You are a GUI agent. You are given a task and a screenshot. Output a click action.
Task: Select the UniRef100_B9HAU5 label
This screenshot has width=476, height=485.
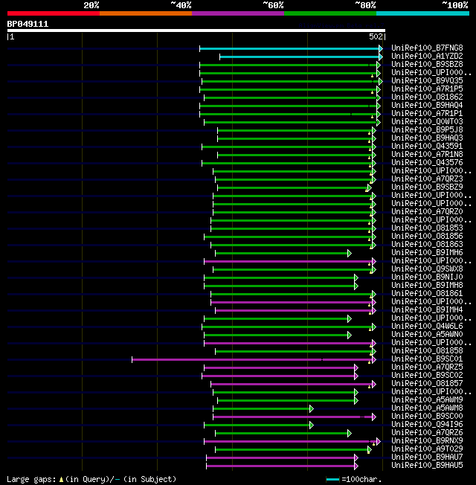point(427,465)
